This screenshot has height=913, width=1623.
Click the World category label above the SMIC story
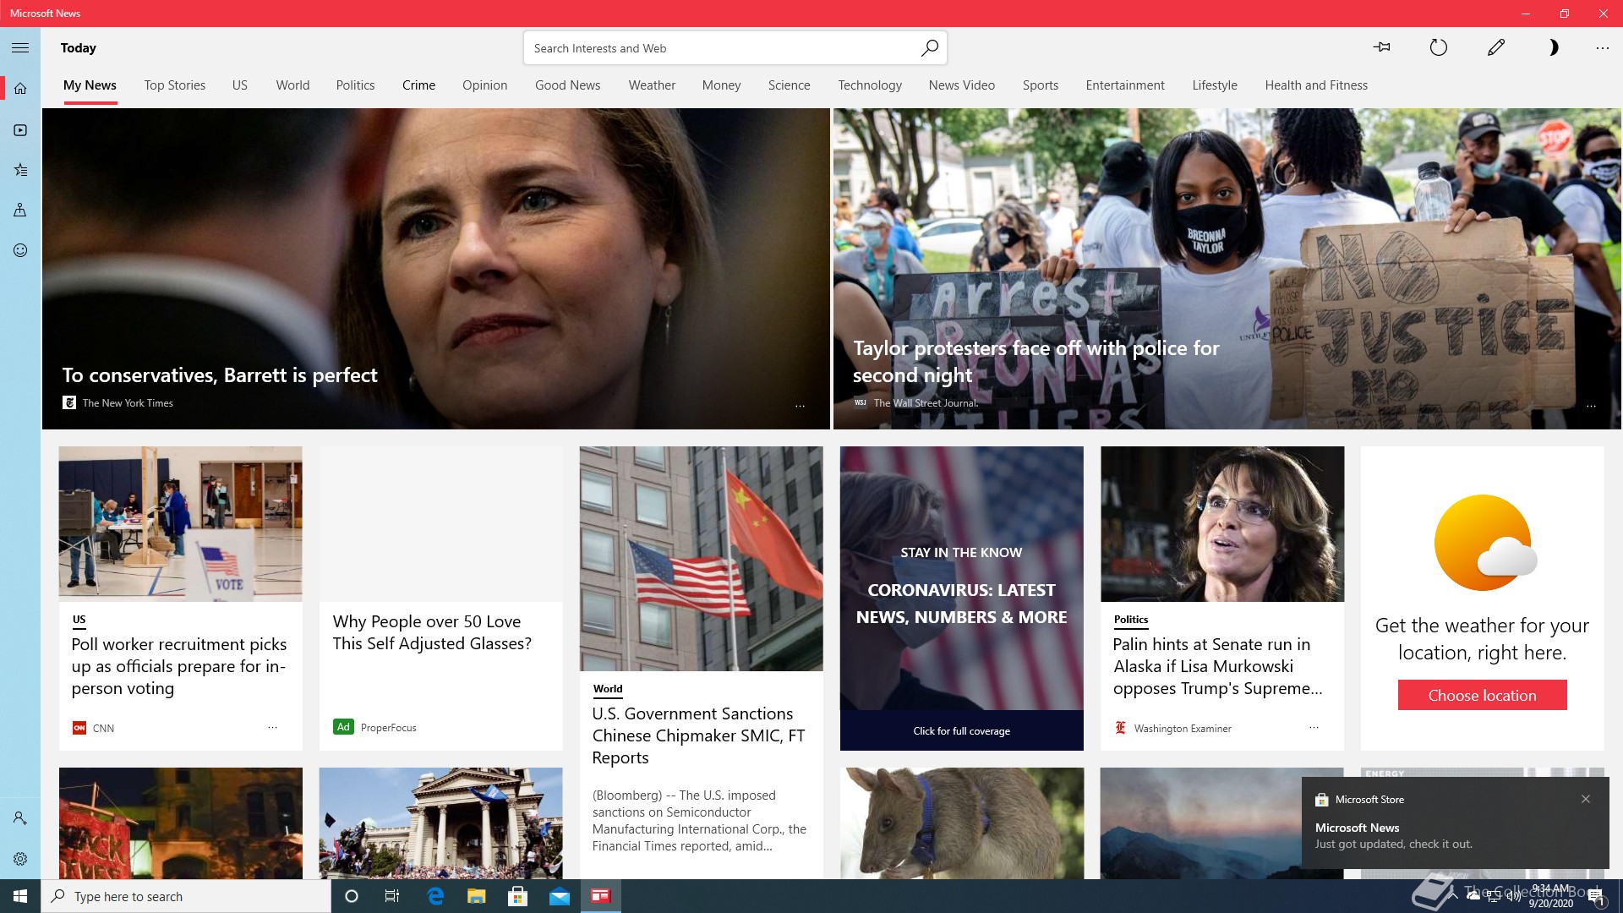click(x=607, y=689)
